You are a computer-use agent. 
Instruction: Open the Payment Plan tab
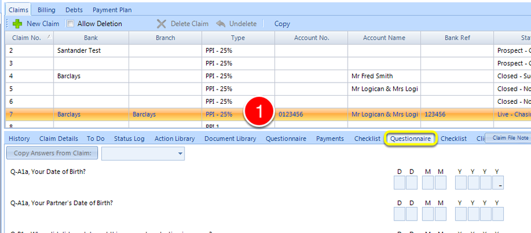click(112, 10)
